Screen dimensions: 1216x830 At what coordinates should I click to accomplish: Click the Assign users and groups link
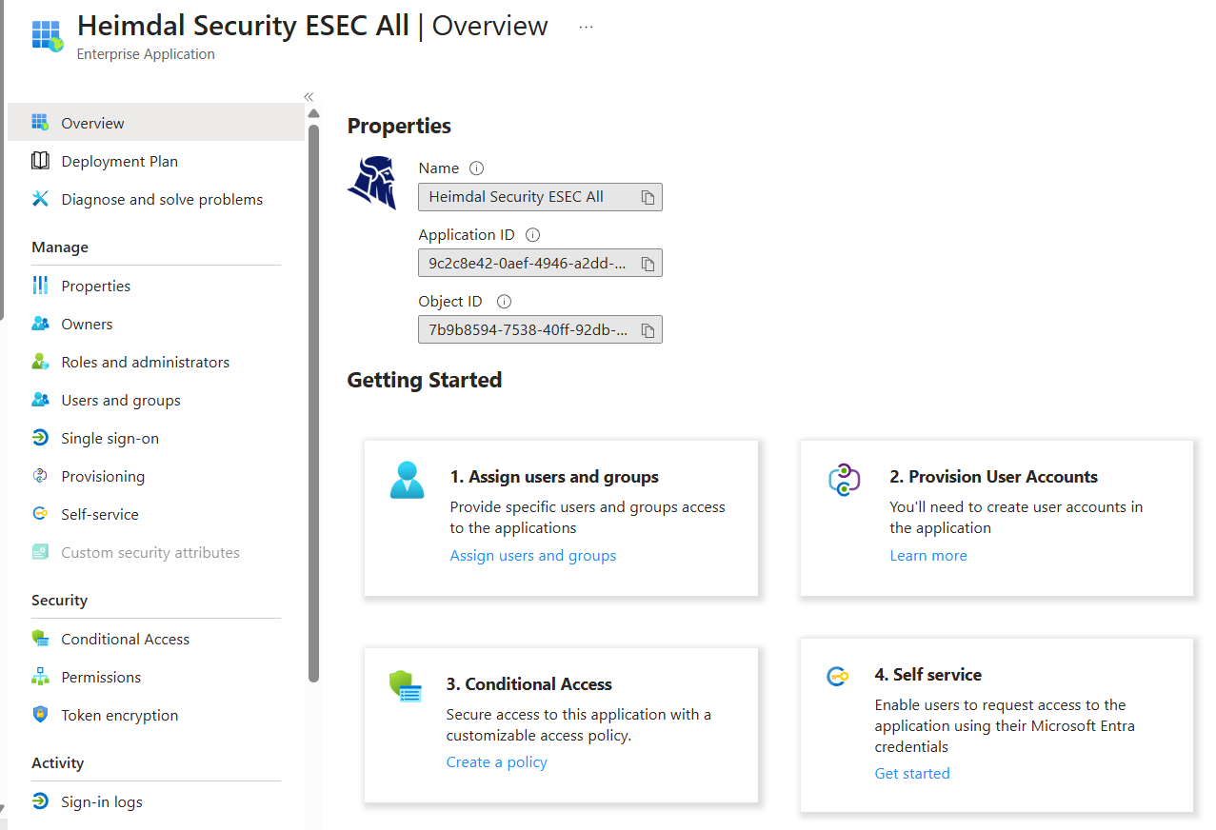[533, 555]
